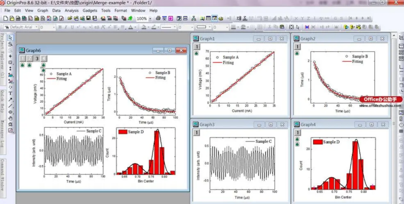The image size is (404, 204).
Task: Open the Project Explorer side panel
Action: tap(2, 55)
